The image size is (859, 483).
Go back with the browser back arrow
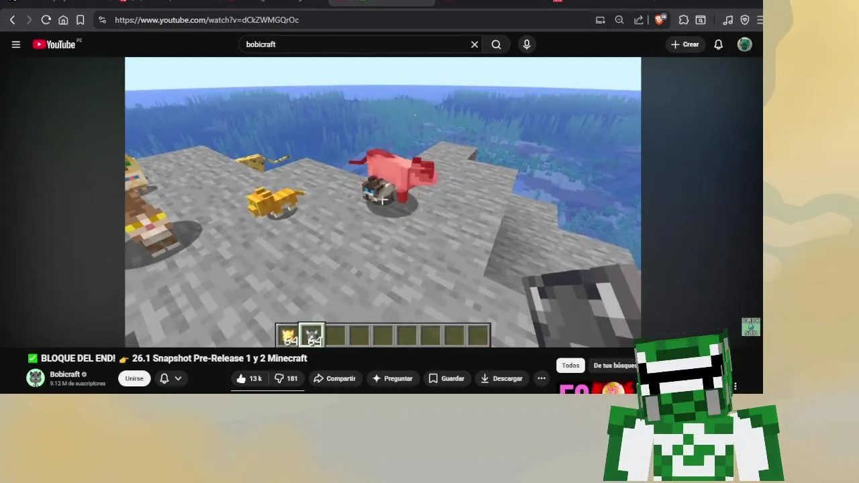pos(12,20)
